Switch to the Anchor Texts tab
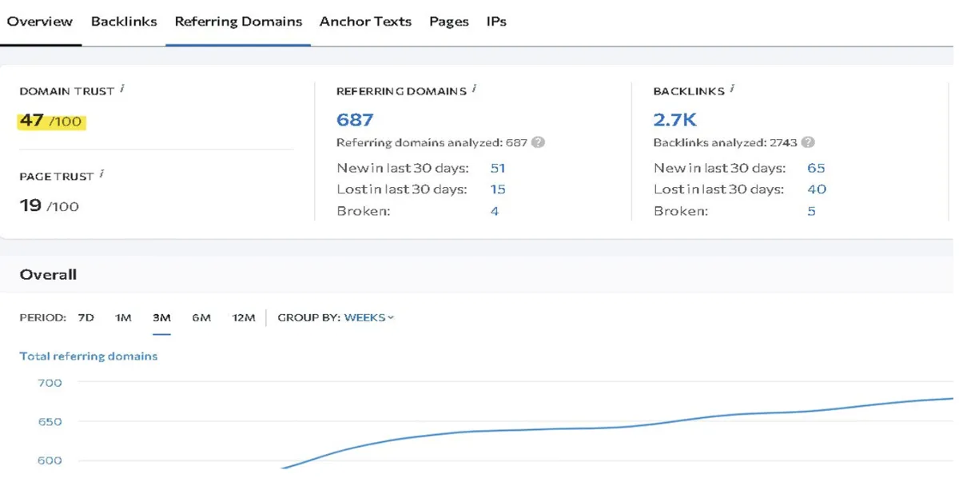The width and height of the screenshot is (959, 490). pyautogui.click(x=365, y=22)
